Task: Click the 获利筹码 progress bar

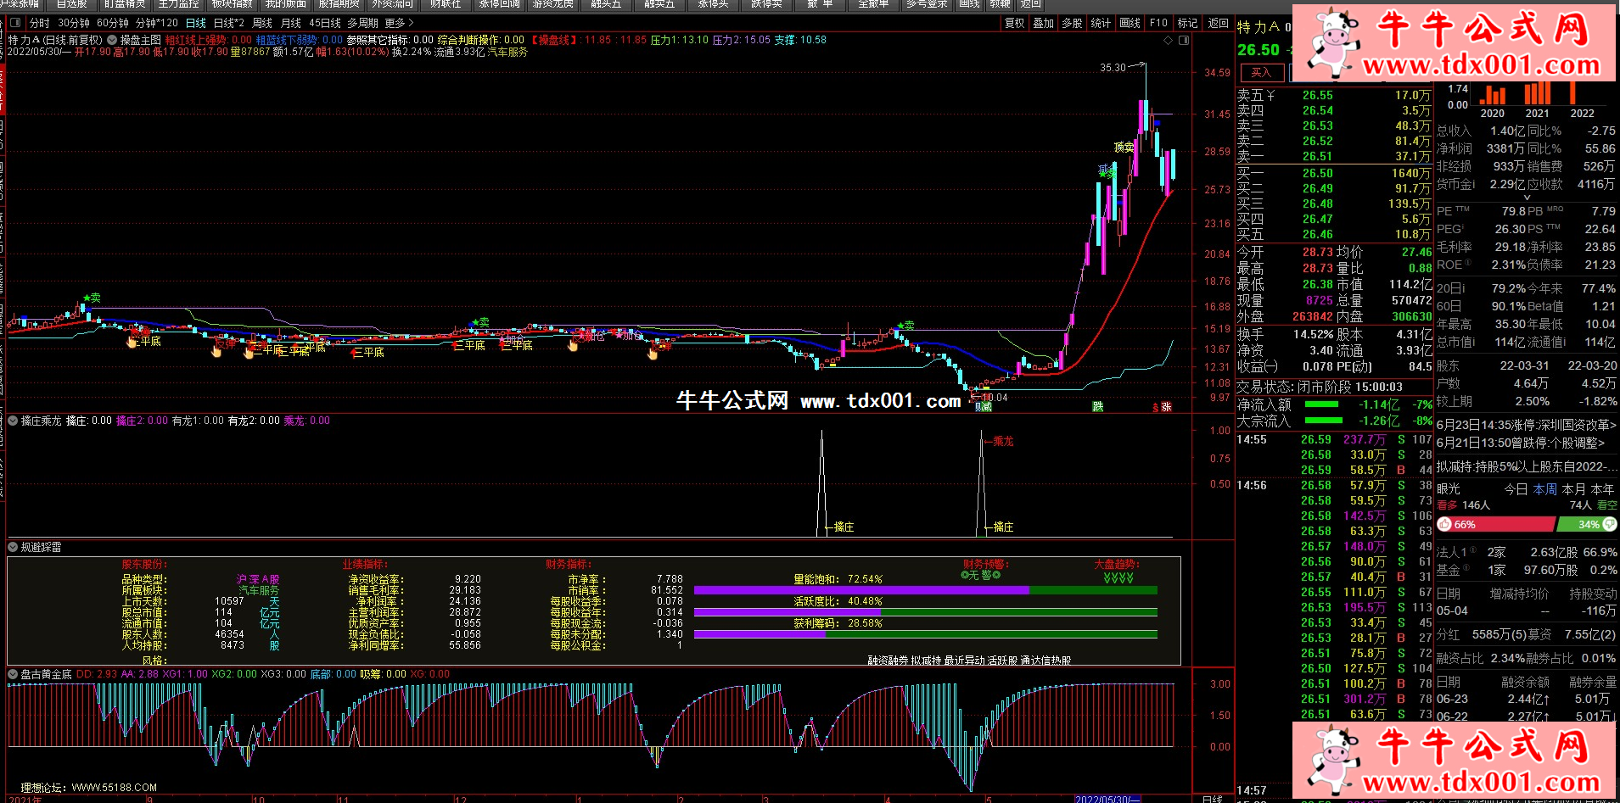Action: [x=926, y=634]
